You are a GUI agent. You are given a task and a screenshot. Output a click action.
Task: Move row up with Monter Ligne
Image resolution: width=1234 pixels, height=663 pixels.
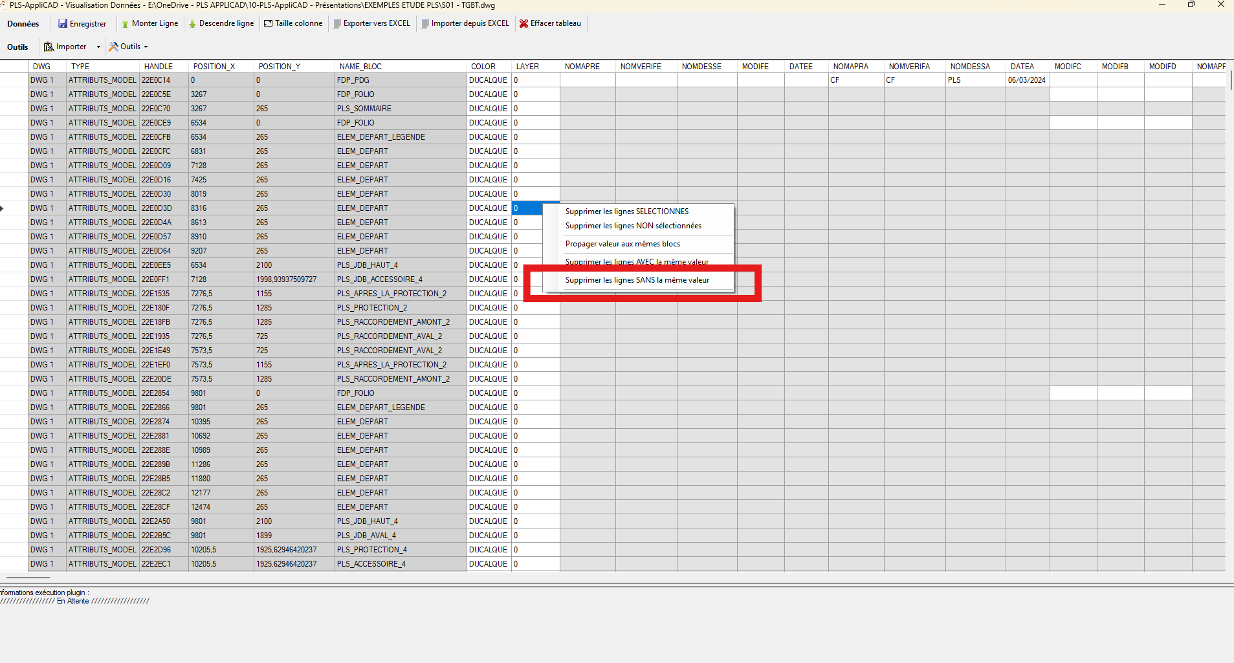[x=125, y=24]
